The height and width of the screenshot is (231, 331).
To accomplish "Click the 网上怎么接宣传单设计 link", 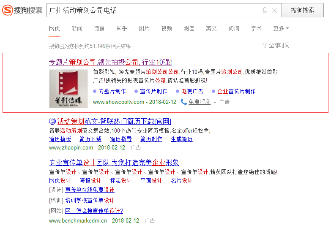I will (x=94, y=211).
